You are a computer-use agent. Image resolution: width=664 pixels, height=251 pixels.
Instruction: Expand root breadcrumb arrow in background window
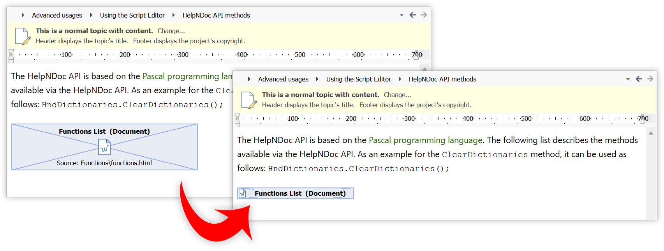click(x=23, y=15)
